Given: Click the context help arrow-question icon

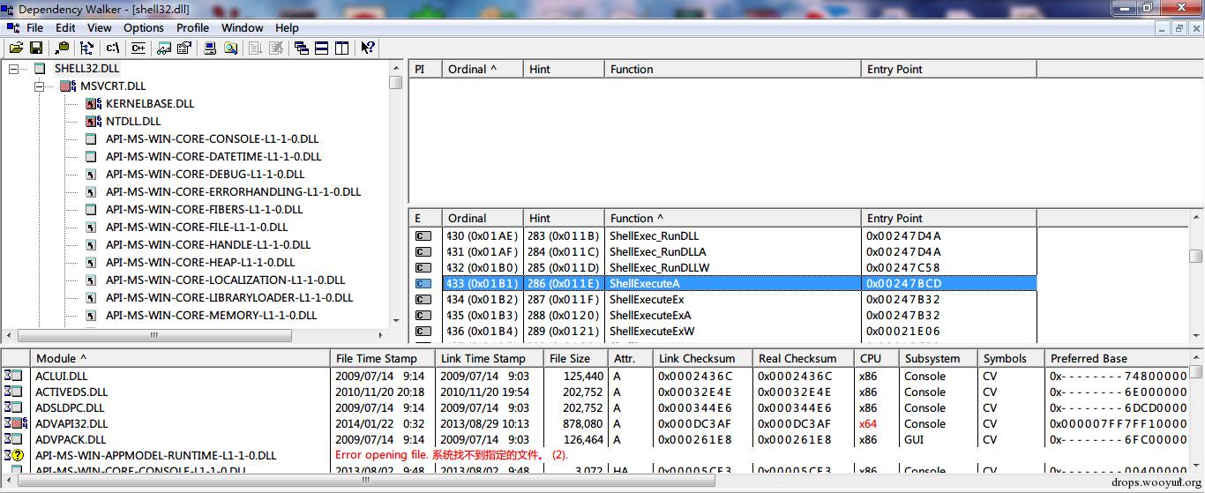Looking at the screenshot, I should click(368, 48).
